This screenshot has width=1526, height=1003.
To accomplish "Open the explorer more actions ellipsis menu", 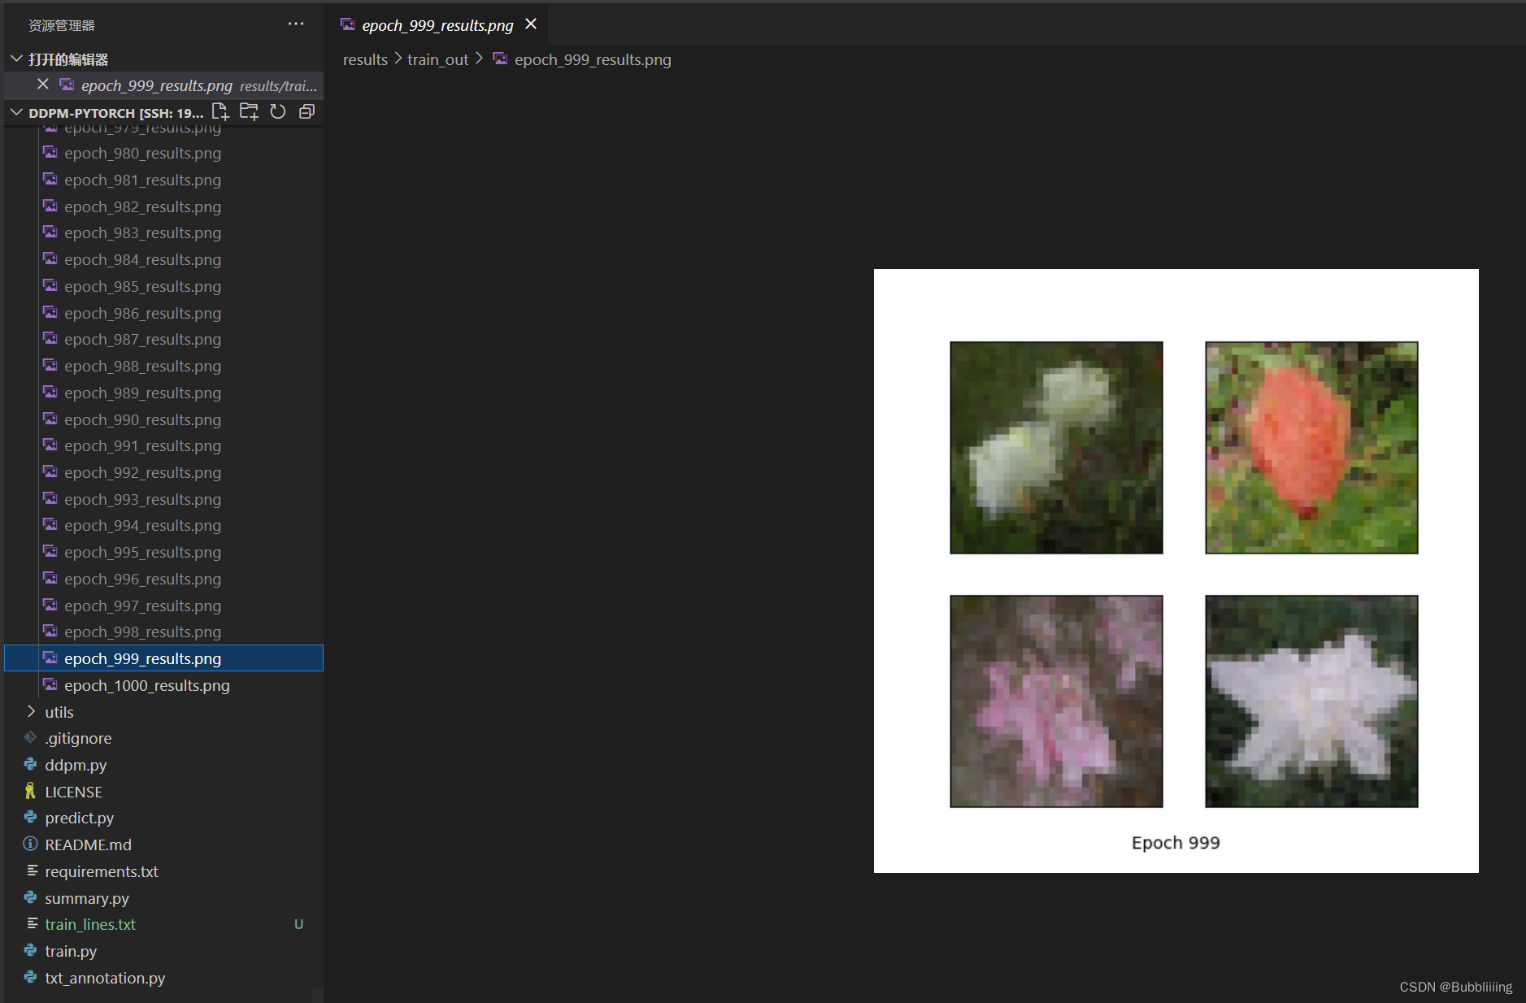I will coord(296,24).
